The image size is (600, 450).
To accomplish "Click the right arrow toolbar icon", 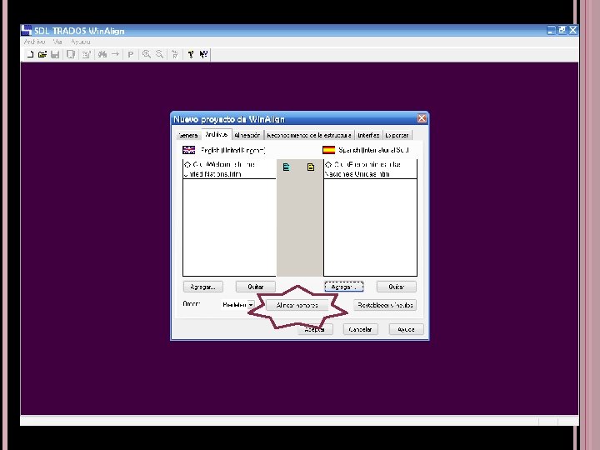I will 115,54.
